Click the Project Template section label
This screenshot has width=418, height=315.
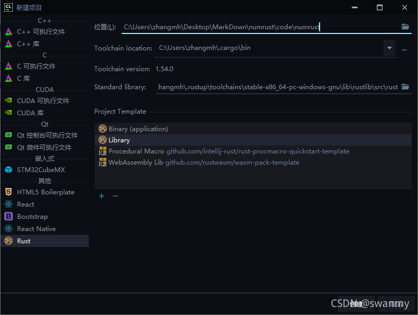pos(120,112)
